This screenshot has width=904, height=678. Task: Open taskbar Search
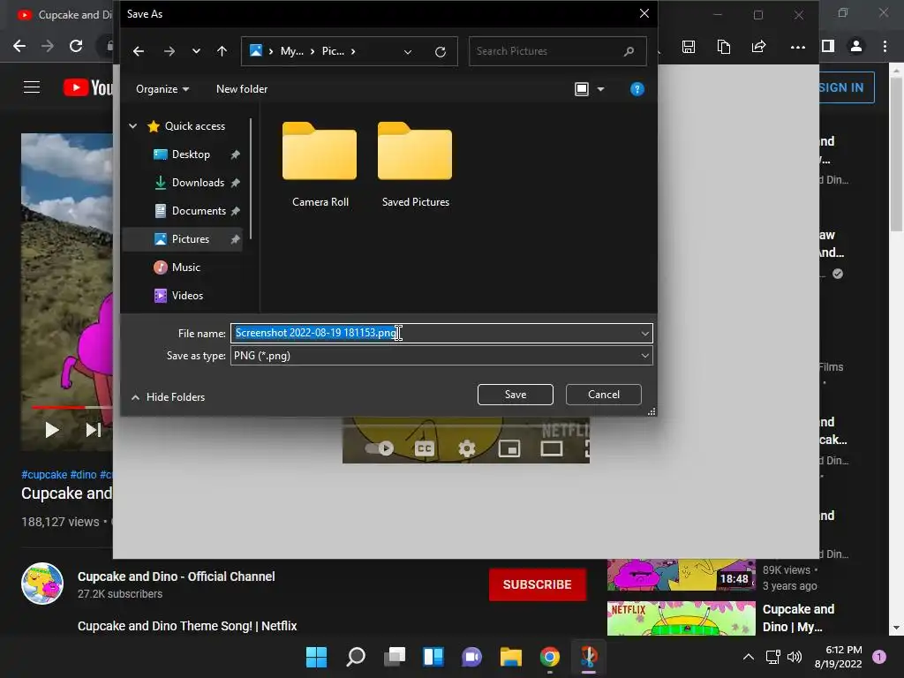tap(355, 657)
